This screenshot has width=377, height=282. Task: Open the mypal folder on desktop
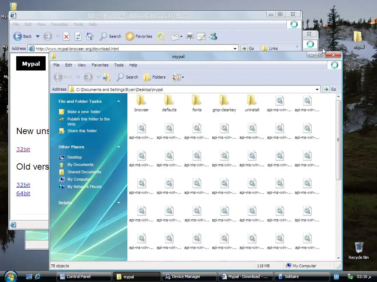tap(359, 40)
